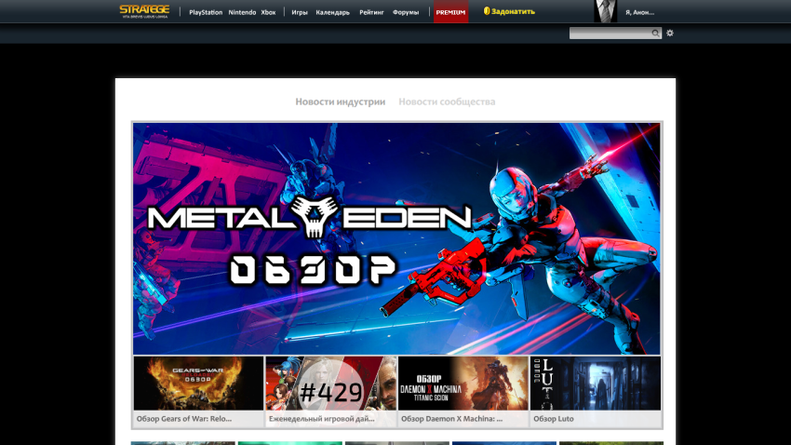The height and width of the screenshot is (445, 791).
Task: Open the Рейтинг menu item
Action: (372, 12)
